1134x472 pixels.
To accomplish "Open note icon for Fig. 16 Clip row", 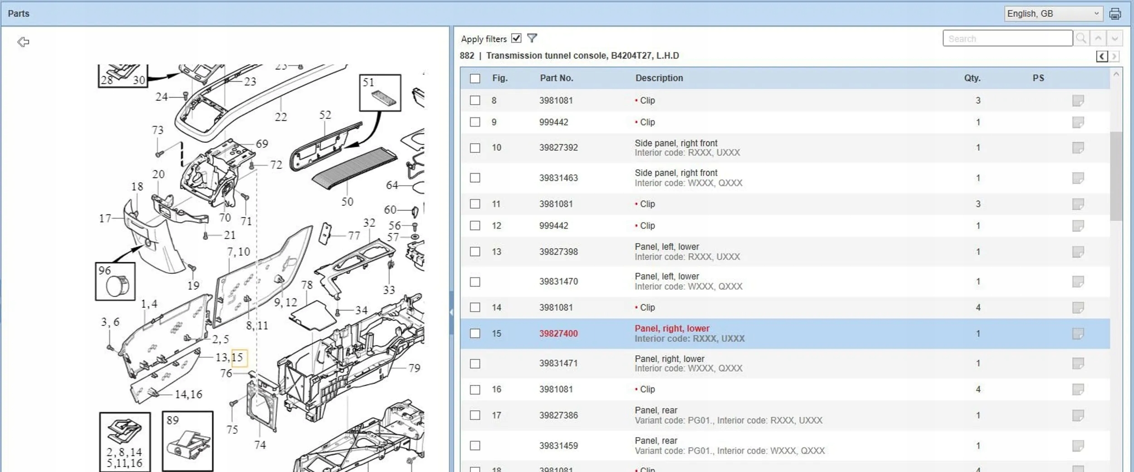I will click(x=1078, y=389).
